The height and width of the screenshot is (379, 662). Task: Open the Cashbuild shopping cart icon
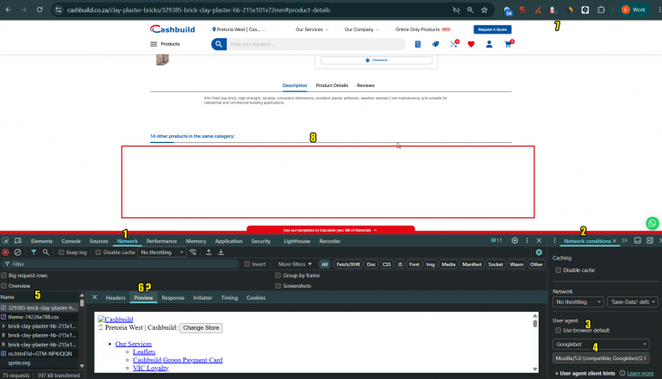(x=508, y=44)
